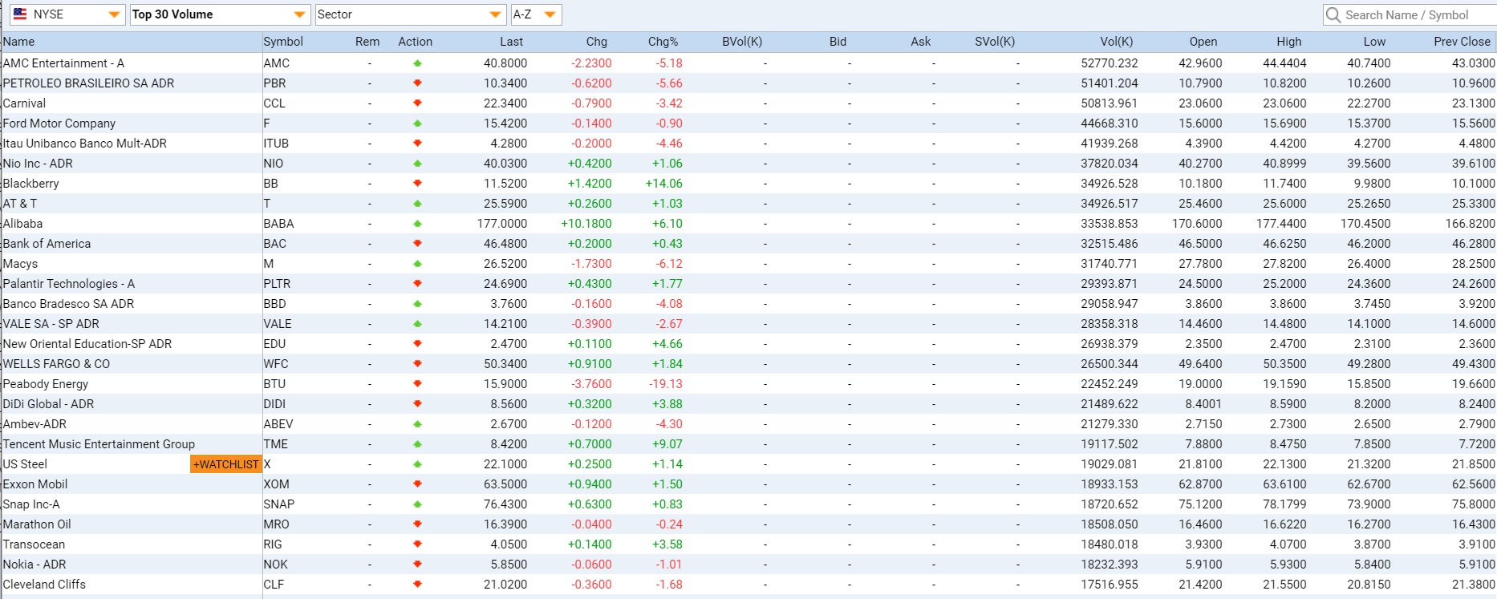Click the action arrow icon for AMC Entertainment

(417, 63)
